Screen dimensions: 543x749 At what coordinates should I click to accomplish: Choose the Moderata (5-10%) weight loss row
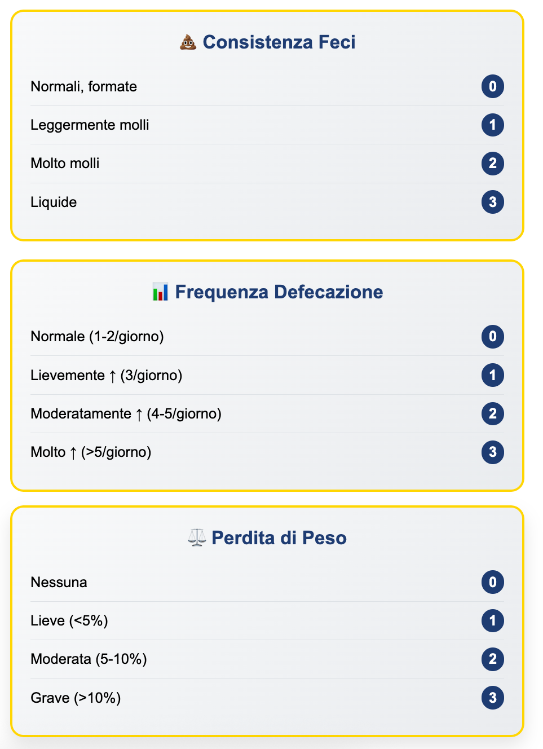pyautogui.click(x=89, y=659)
